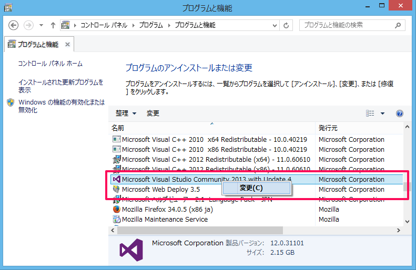Image resolution: width=416 pixels, height=270 pixels.
Task: Click the Web Deploy entry icon
Action: click(116, 189)
